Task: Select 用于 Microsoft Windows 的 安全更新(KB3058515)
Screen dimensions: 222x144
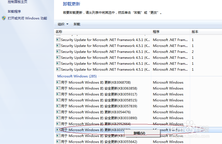Action: point(99,100)
